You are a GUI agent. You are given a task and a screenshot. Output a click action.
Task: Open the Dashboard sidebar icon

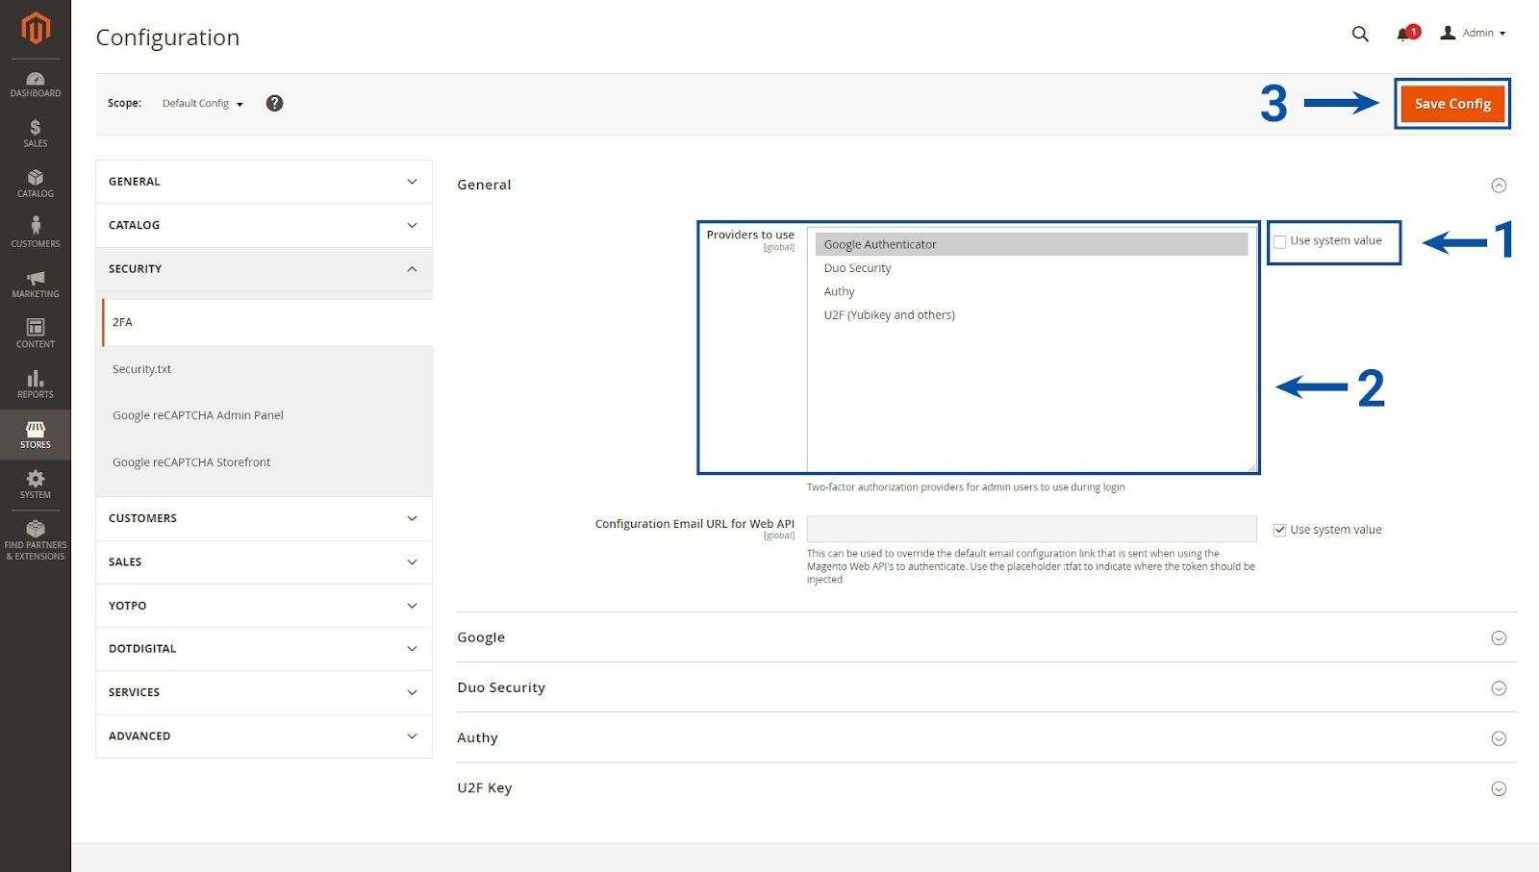[36, 85]
